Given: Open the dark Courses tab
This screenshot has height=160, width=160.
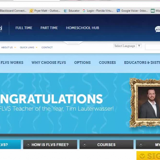Looking at the screenshot, I should [107, 145].
